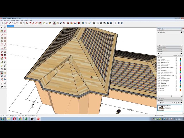Viewport: 184px width, 138px height.
Task: Collapse the Layers panel
Action: coord(158,51)
